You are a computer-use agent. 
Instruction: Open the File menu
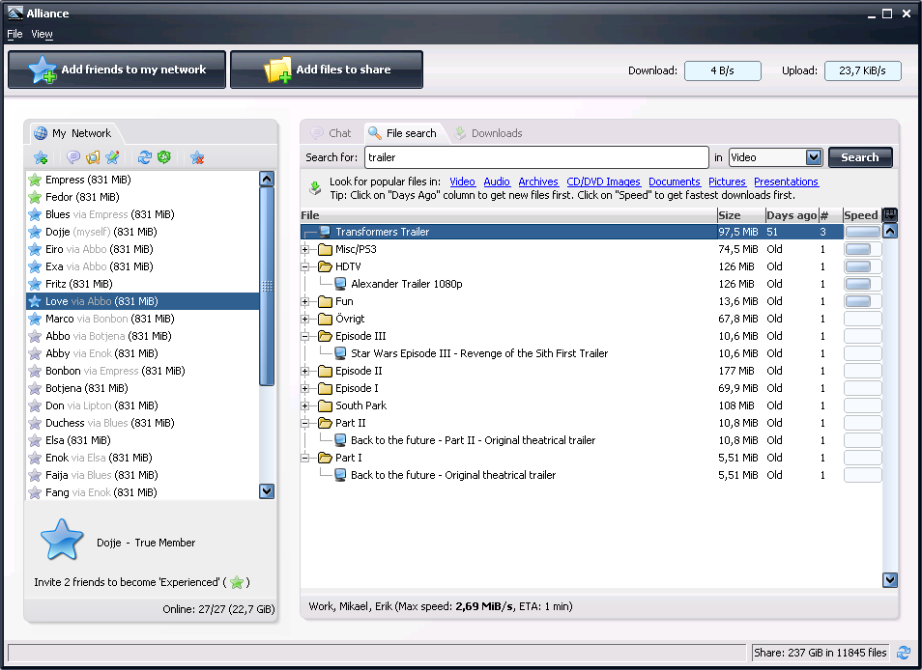(14, 34)
